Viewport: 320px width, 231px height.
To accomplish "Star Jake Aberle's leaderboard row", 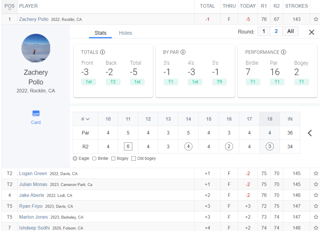I will click(316, 195).
